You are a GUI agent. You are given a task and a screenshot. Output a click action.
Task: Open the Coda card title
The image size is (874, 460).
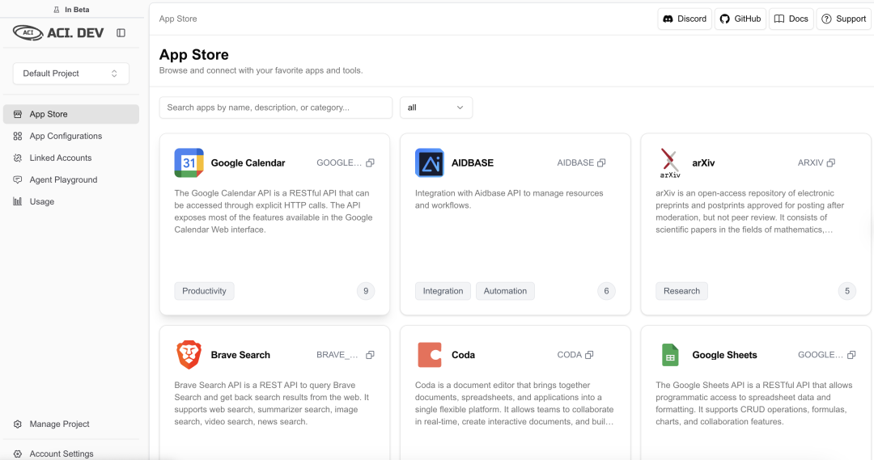[463, 355]
